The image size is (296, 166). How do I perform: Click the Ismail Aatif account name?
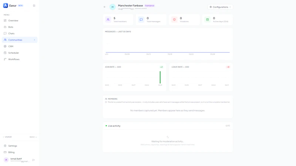tap(16, 159)
